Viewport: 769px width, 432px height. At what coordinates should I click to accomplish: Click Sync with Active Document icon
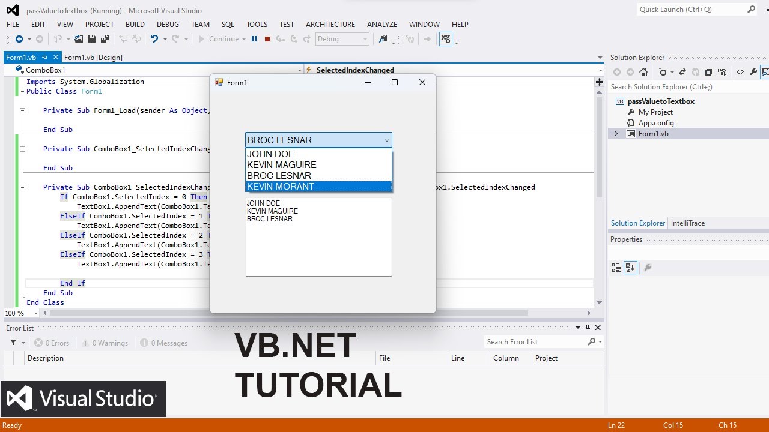click(x=682, y=72)
